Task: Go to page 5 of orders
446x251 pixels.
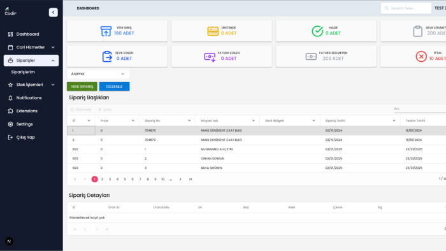Action: click(125, 180)
